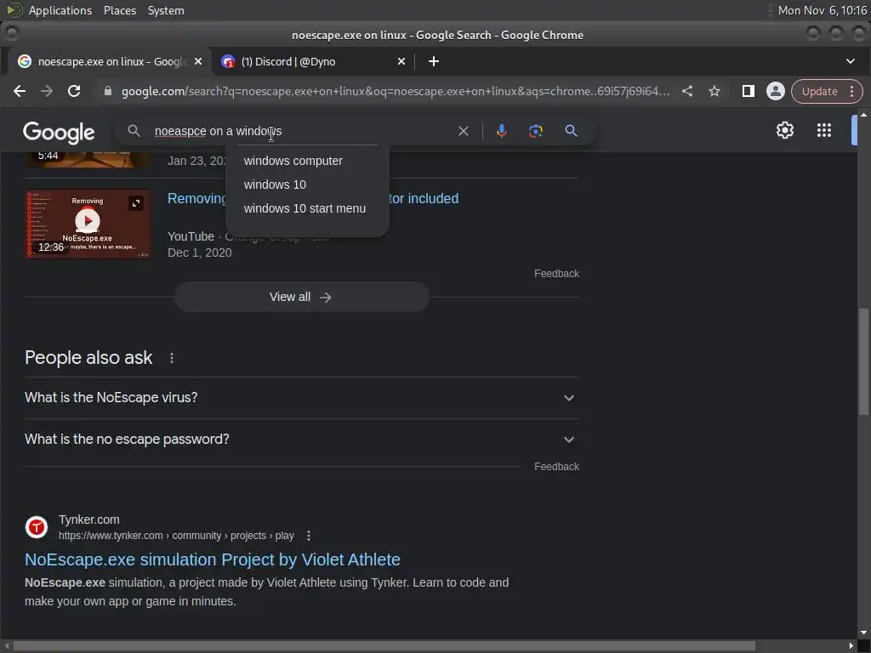The width and height of the screenshot is (871, 653).
Task: Click the horizontal scrollbar at the bottom
Action: click(384, 646)
